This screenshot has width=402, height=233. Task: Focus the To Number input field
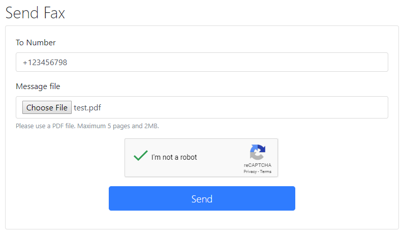click(x=202, y=62)
